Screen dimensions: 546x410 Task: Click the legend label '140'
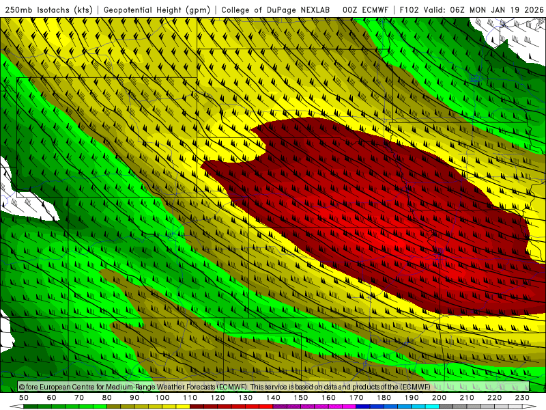(273, 398)
